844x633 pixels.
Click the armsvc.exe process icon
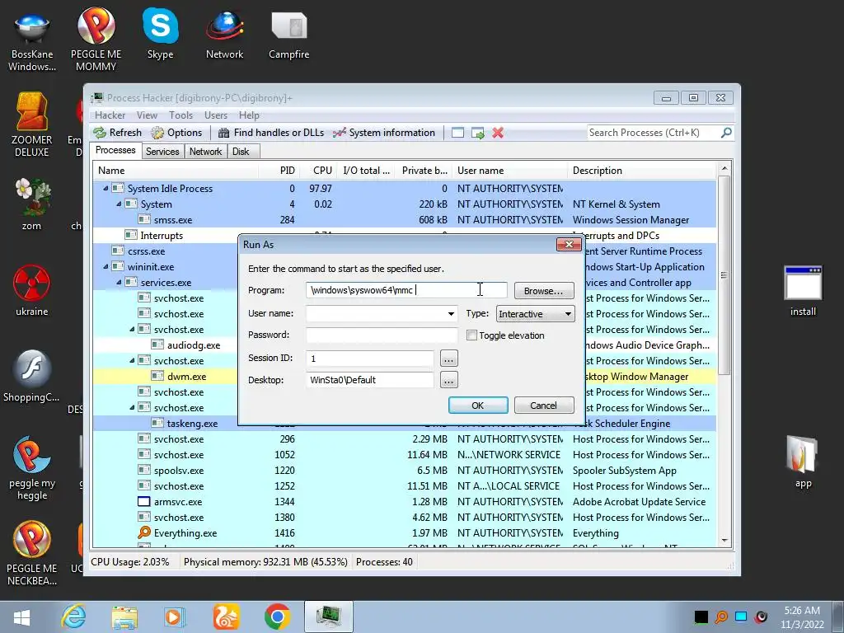143,502
